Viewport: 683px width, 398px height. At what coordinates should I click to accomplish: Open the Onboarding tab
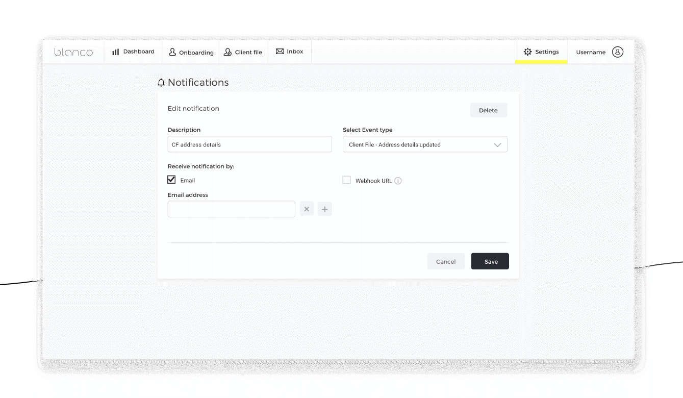point(191,52)
